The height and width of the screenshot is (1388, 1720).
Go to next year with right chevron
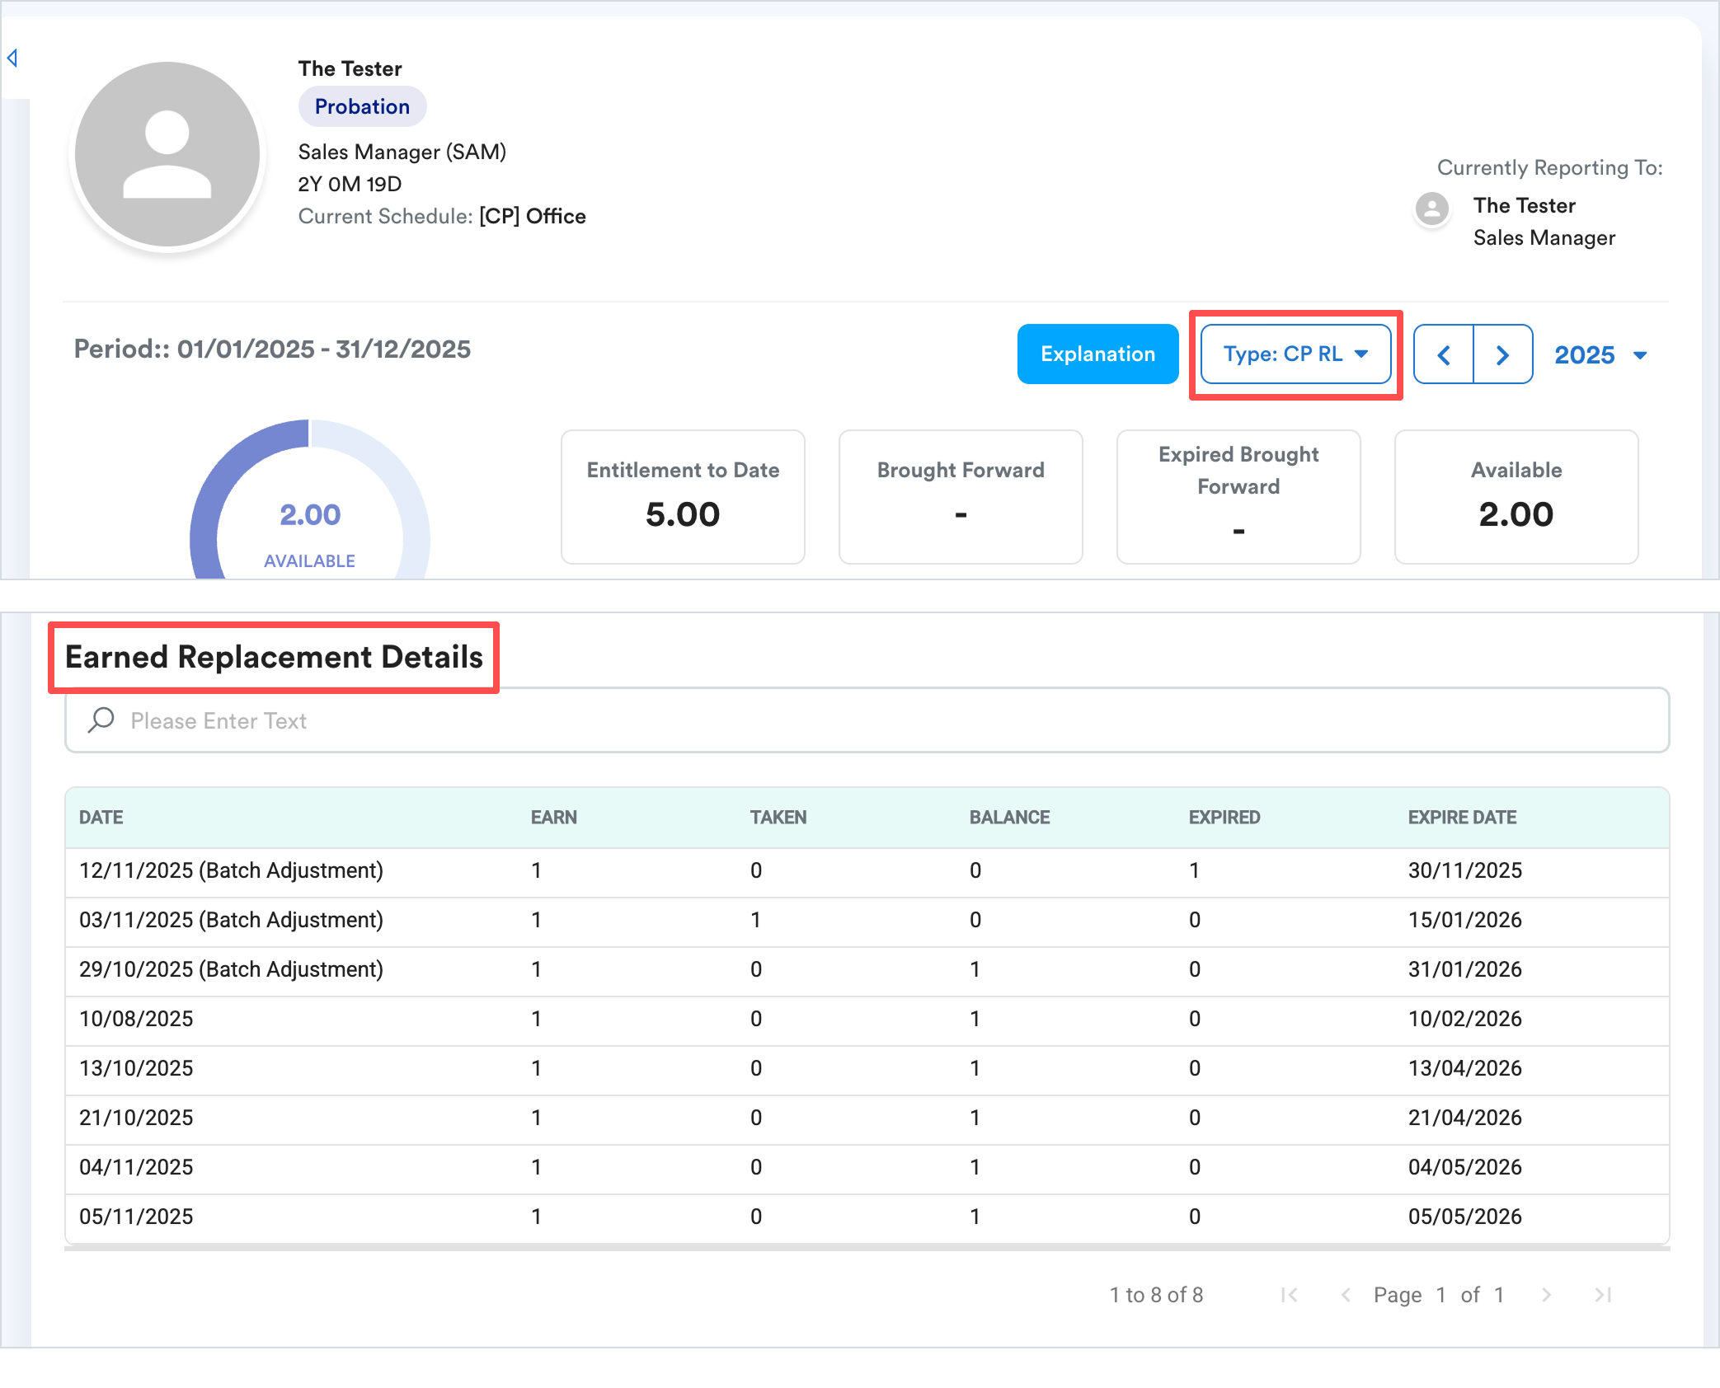point(1502,354)
